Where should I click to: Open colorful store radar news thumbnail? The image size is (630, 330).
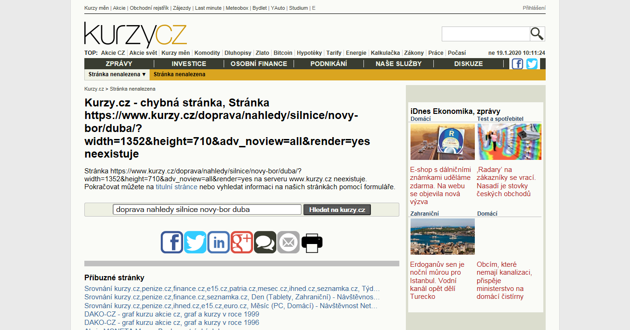pyautogui.click(x=509, y=142)
